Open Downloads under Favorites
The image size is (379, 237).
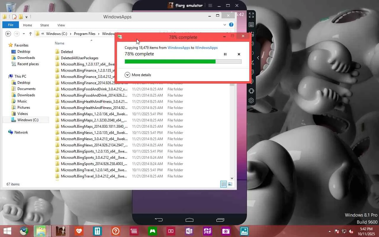pos(26,58)
